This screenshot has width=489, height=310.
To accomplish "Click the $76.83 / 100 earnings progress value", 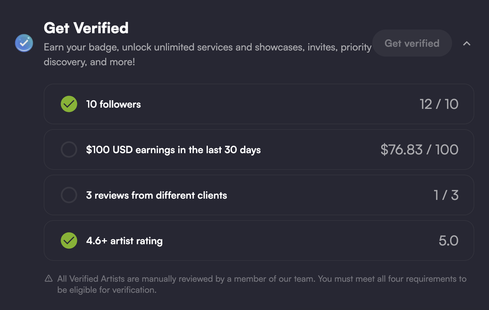I will click(419, 150).
